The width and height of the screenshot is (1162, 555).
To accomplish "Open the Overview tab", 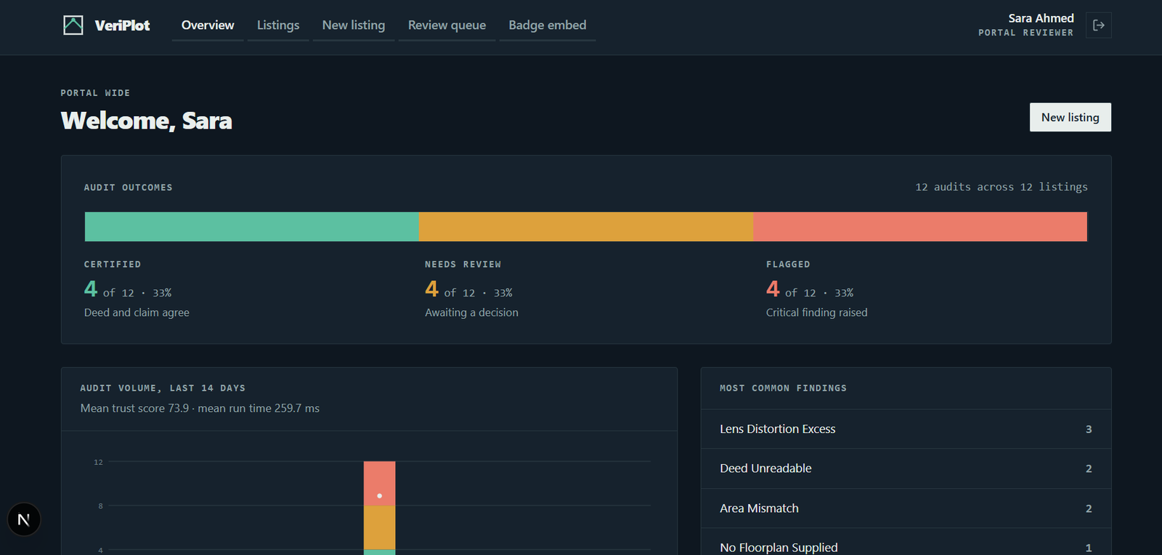I will point(208,25).
